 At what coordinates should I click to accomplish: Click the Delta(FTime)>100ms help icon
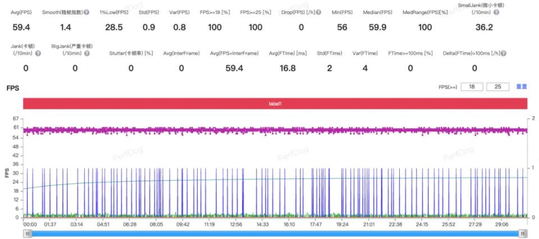pyautogui.click(x=504, y=53)
